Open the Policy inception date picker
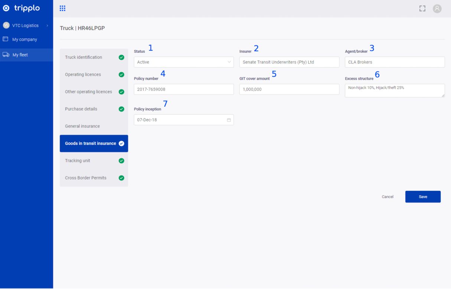This screenshot has height=289, width=451. (x=180, y=120)
